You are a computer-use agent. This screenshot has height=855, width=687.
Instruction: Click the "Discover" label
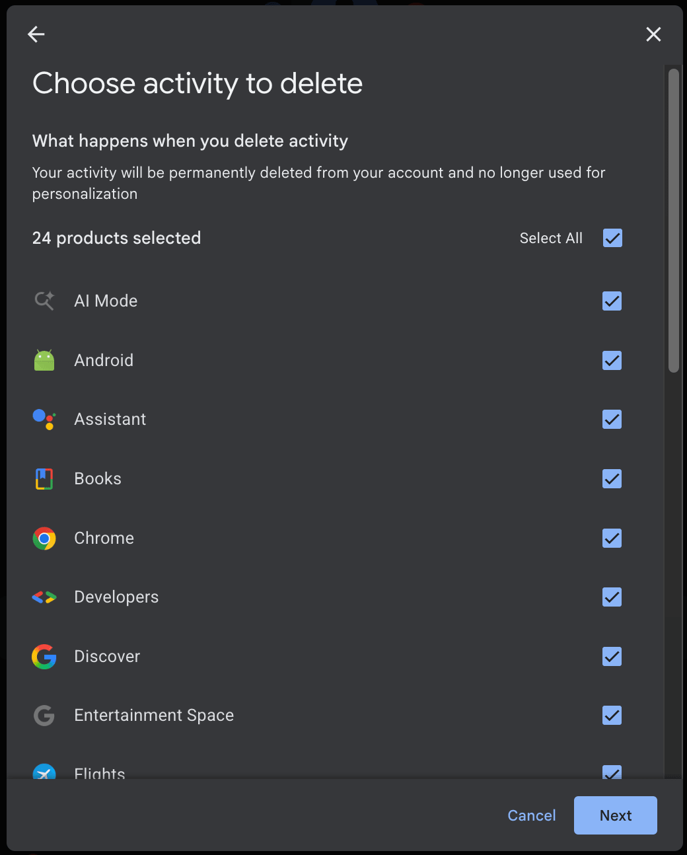click(x=107, y=656)
